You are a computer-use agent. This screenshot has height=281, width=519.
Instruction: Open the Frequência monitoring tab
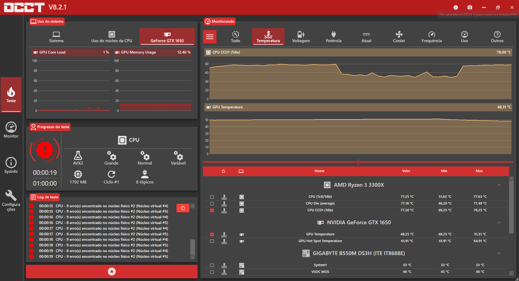[x=432, y=37]
